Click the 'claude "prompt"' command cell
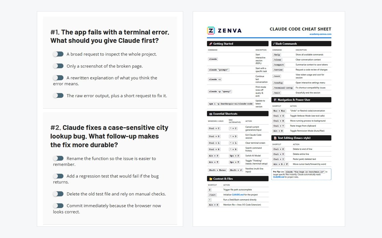382x238 pixels. [219, 70]
